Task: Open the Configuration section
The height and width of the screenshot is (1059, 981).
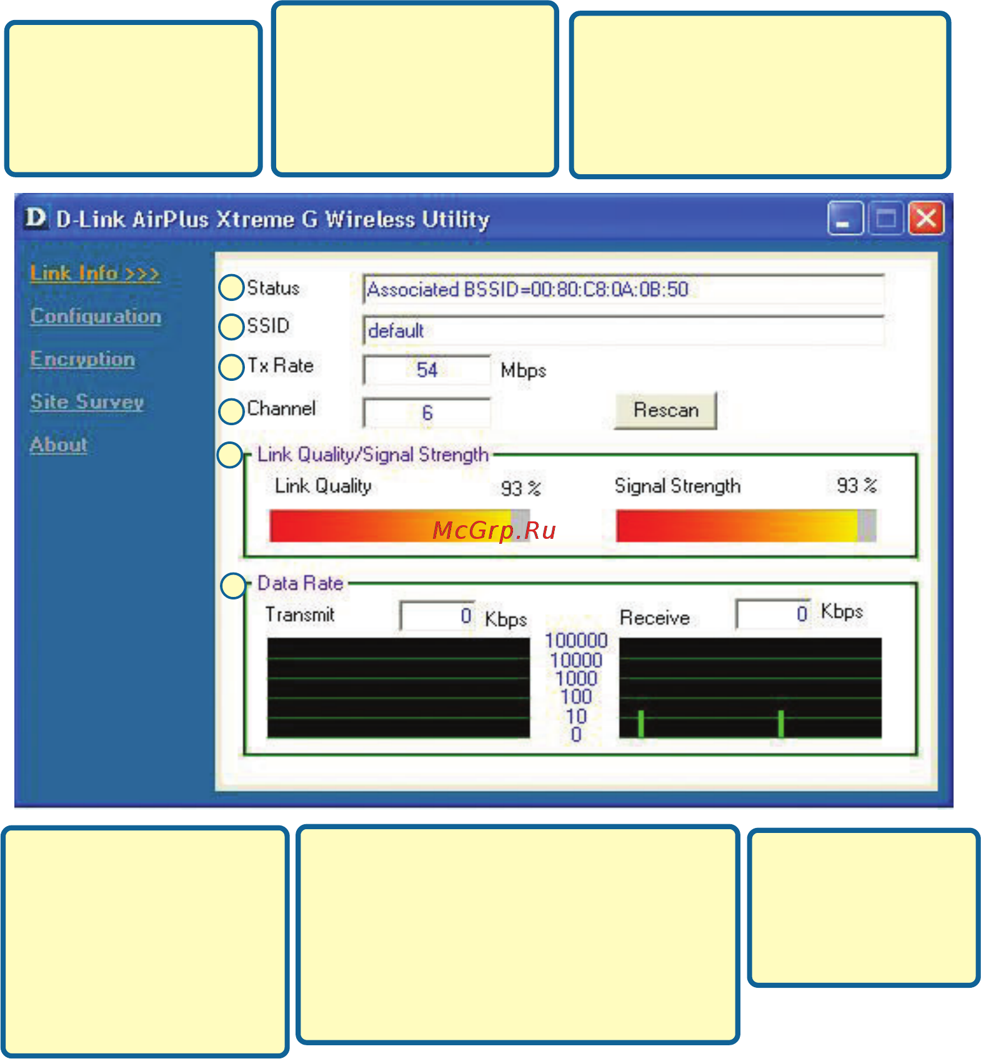Action: pyautogui.click(x=96, y=316)
